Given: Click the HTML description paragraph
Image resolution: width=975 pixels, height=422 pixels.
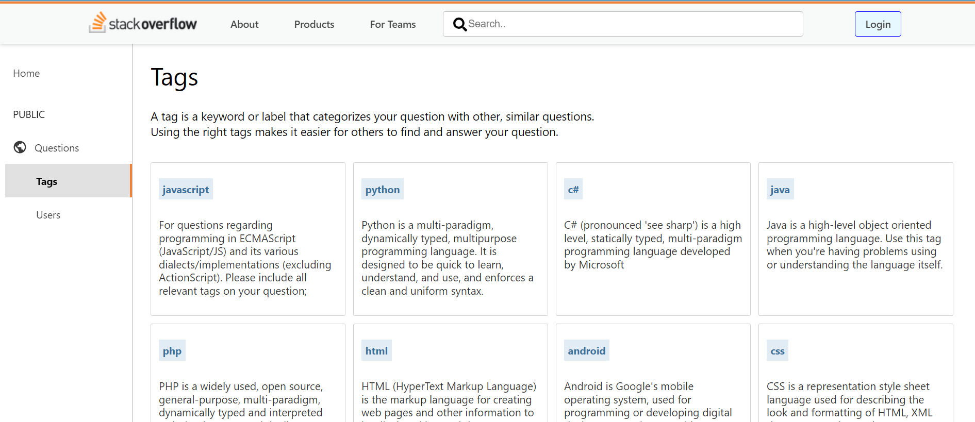Looking at the screenshot, I should 449,400.
